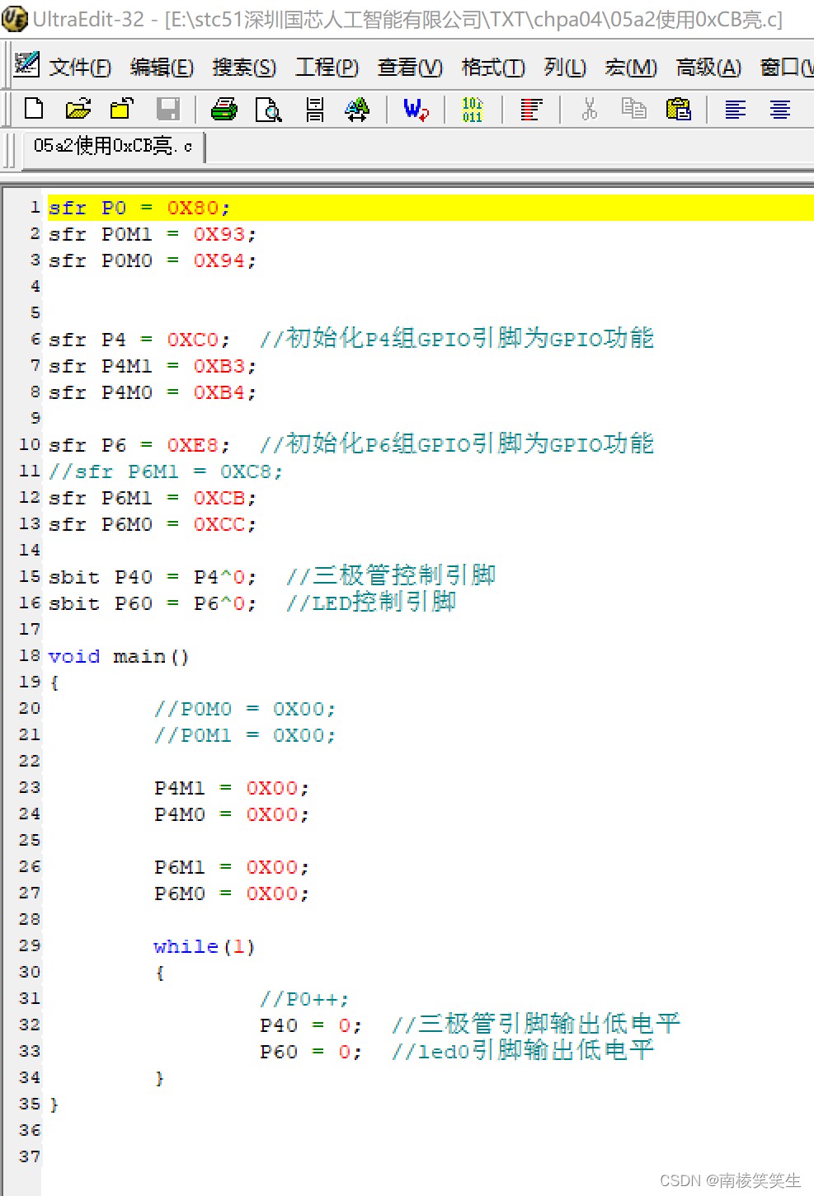Toggle word wrap W icon
The height and width of the screenshot is (1196, 814).
click(416, 109)
